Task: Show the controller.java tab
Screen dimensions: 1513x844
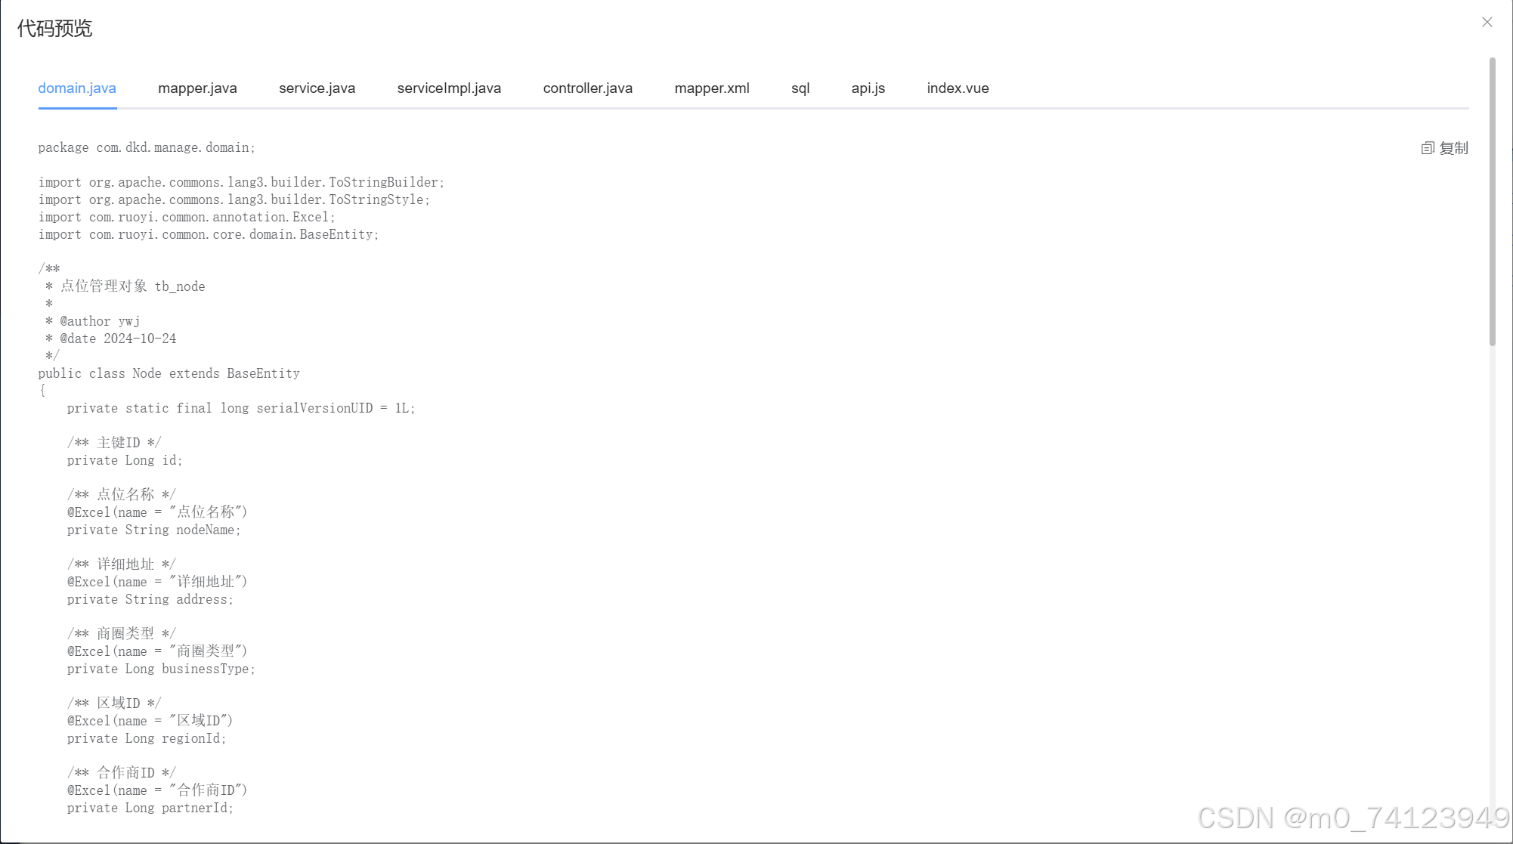Action: click(587, 88)
